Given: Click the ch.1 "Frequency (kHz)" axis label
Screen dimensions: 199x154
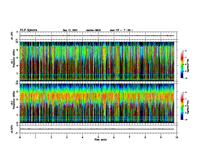Looking at the screenshot, I should (x=14, y=58).
